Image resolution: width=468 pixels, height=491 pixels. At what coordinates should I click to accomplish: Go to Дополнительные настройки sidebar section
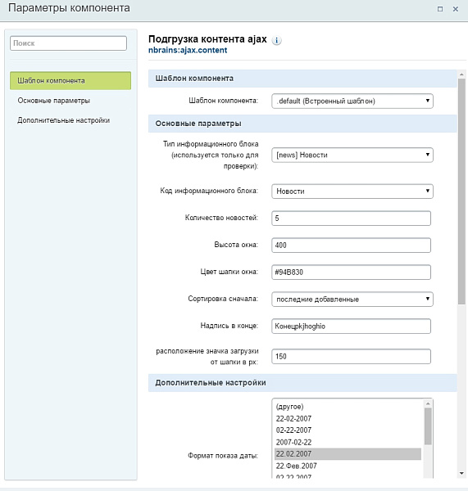(64, 120)
